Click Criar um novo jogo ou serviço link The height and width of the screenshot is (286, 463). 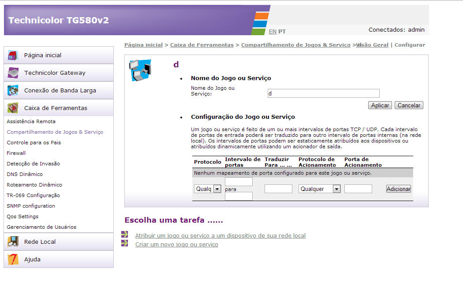[x=176, y=245]
